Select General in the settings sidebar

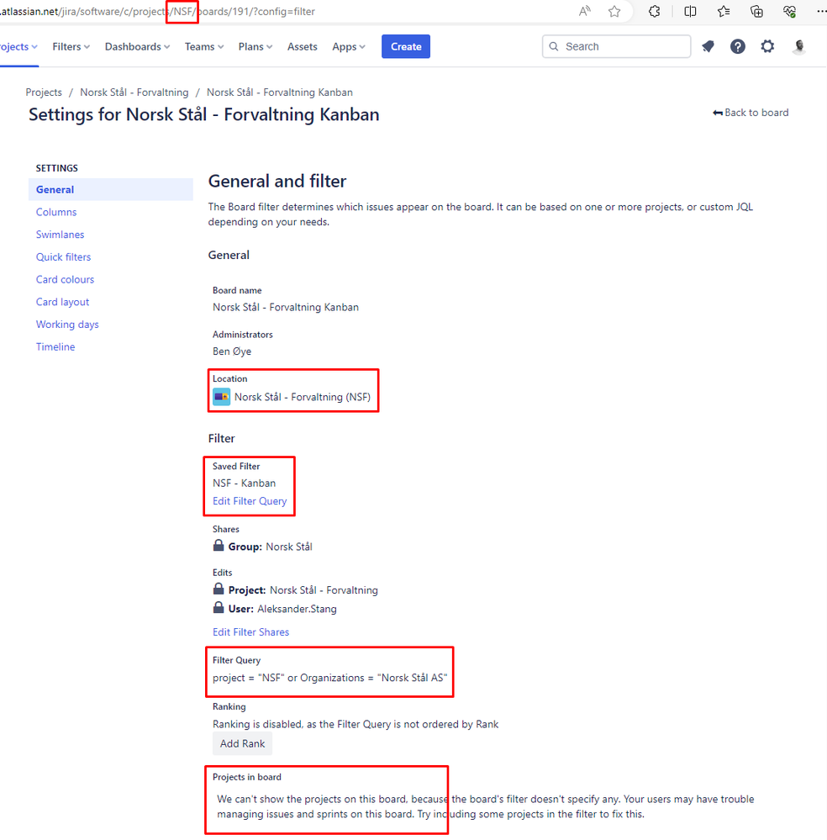click(110, 190)
